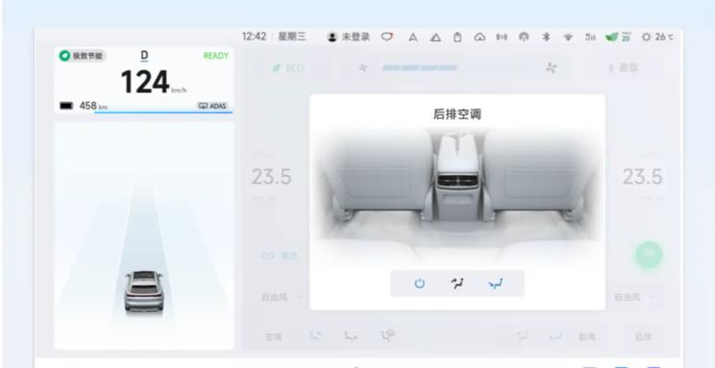Tap the 12:42 clock
Screen dimensions: 715x368
click(x=254, y=37)
